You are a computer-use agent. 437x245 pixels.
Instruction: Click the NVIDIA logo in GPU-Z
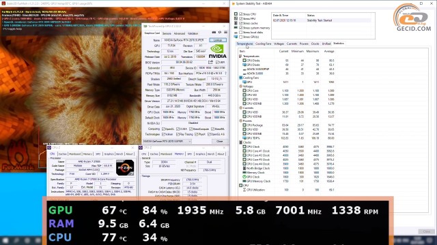[x=217, y=52]
